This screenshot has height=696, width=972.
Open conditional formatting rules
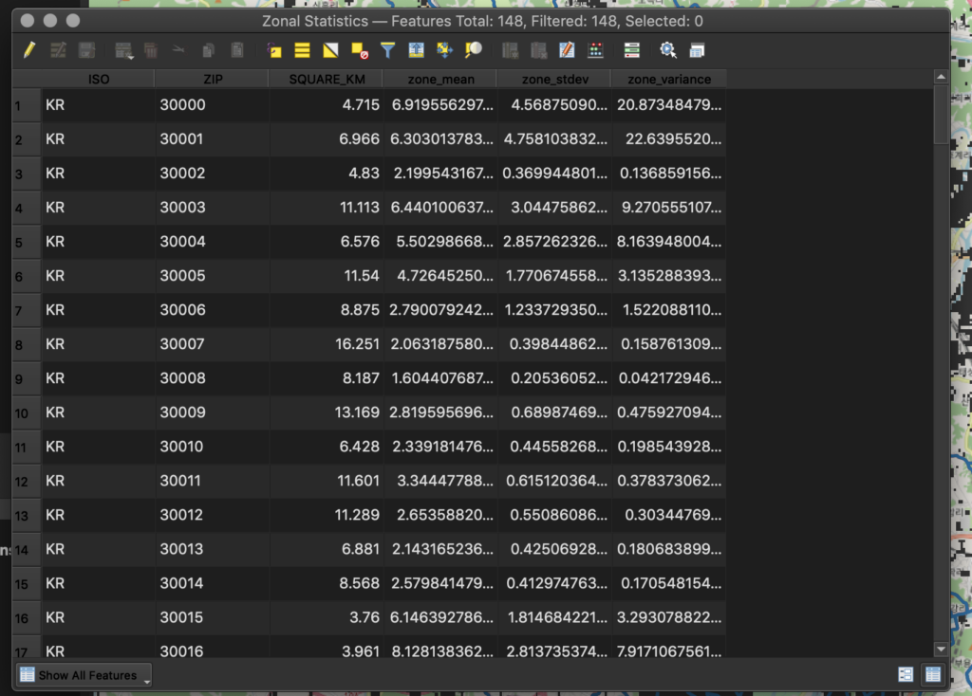[x=595, y=50]
